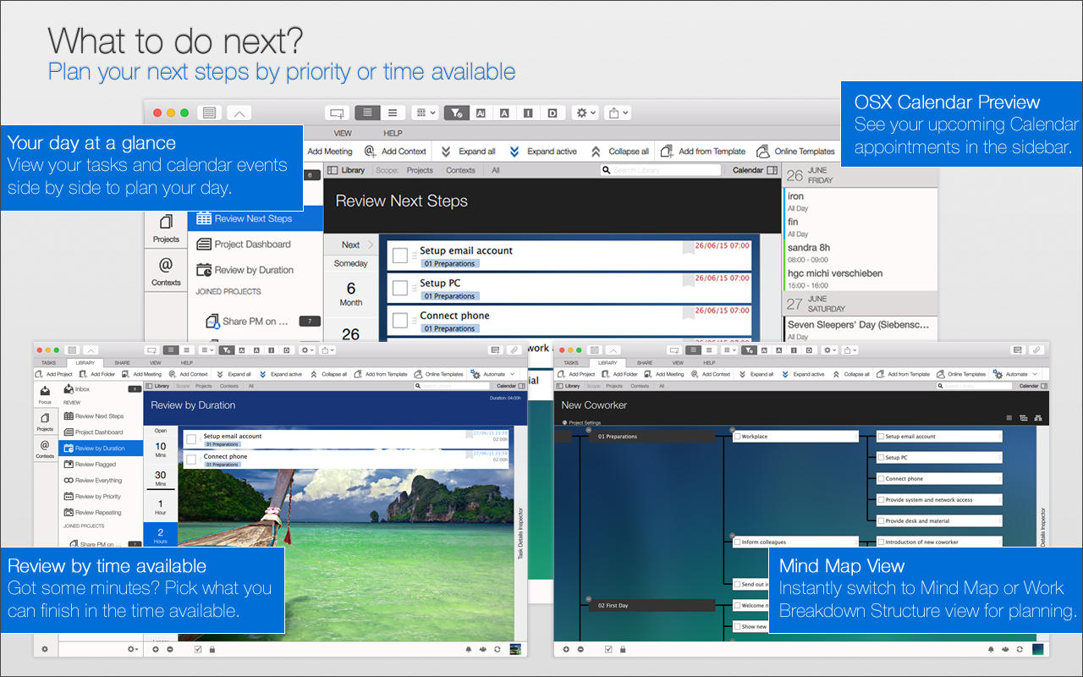
Task: Select Review Flagged in bottom-left sidebar
Action: 95,465
